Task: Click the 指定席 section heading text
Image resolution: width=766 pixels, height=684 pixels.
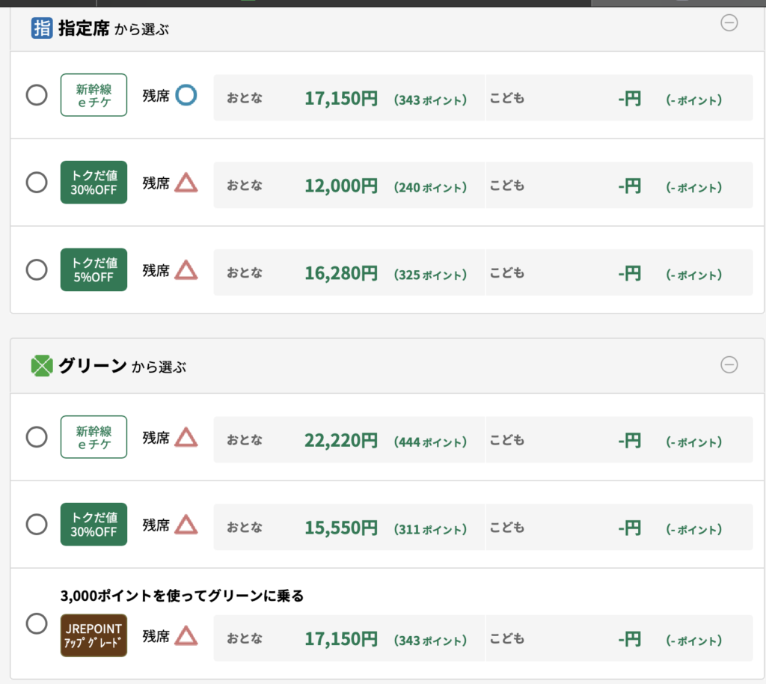Action: click(x=84, y=28)
